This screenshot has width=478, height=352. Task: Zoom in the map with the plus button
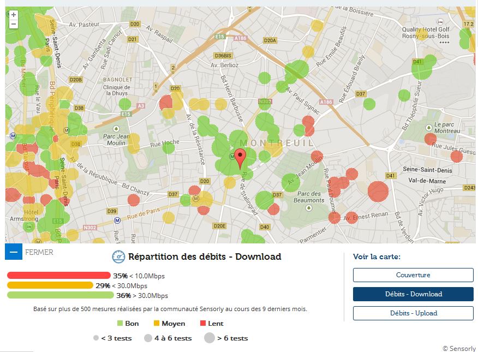(14, 15)
